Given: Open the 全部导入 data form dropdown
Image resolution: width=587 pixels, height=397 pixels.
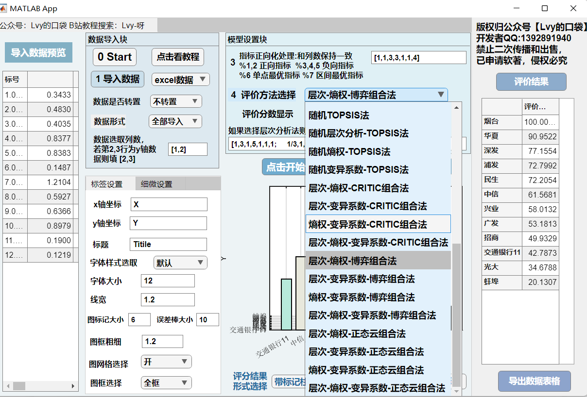Looking at the screenshot, I should [175, 121].
